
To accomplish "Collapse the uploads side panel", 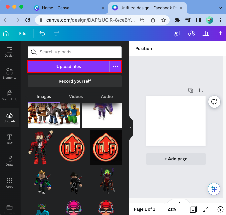I will click(x=131, y=128).
